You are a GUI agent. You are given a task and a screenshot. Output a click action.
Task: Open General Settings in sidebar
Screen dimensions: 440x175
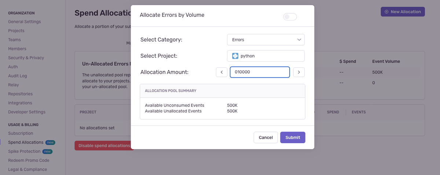[25, 22]
